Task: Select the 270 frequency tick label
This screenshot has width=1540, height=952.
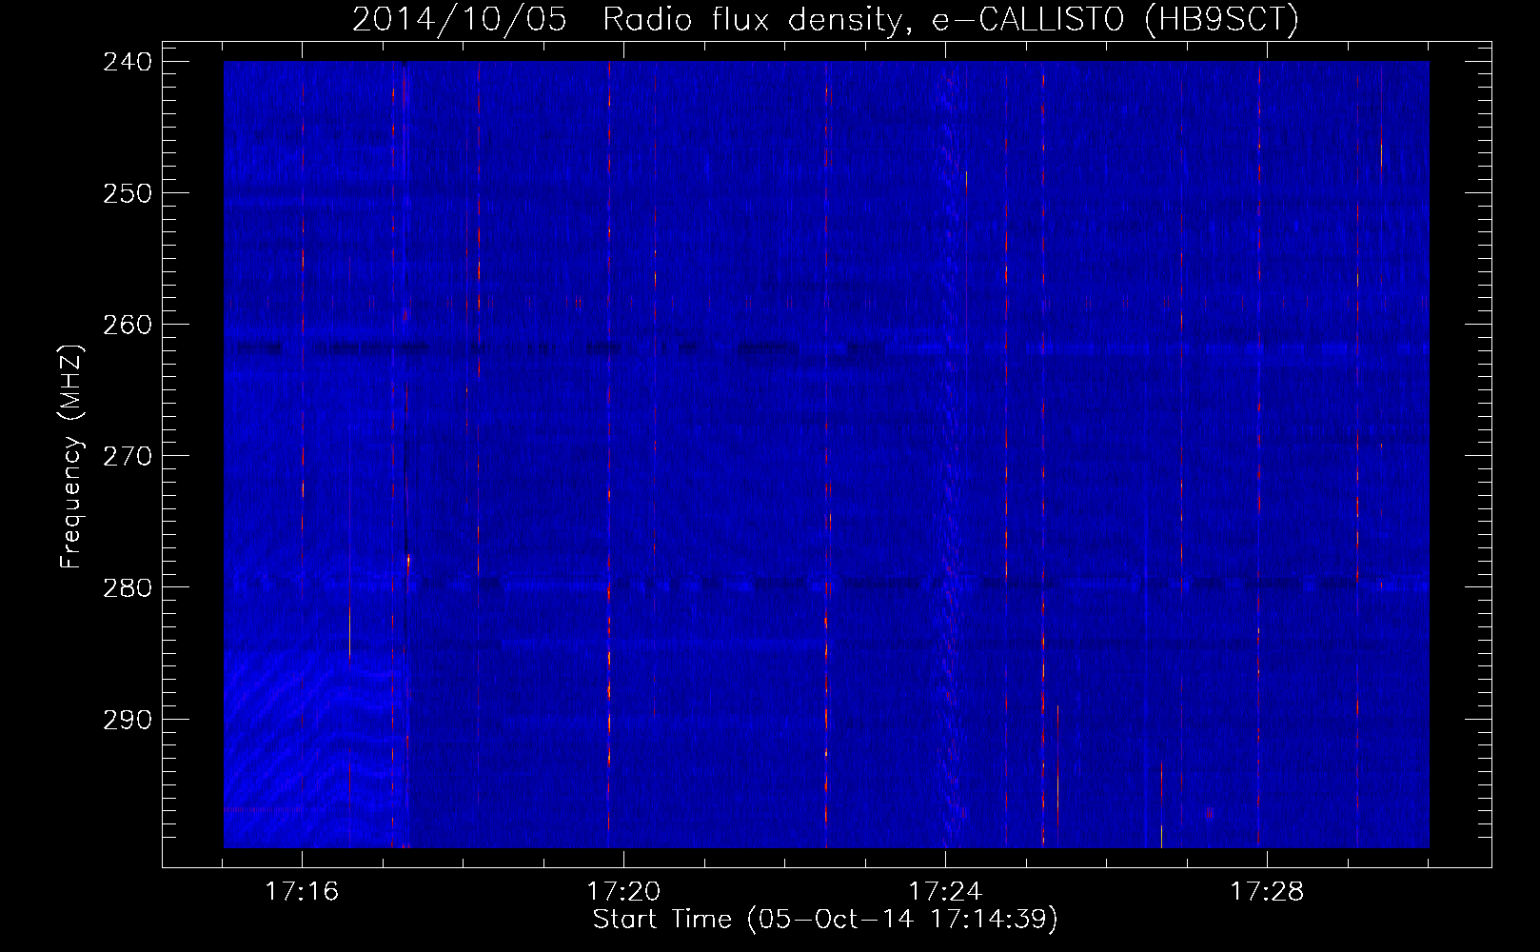Action: pos(127,455)
